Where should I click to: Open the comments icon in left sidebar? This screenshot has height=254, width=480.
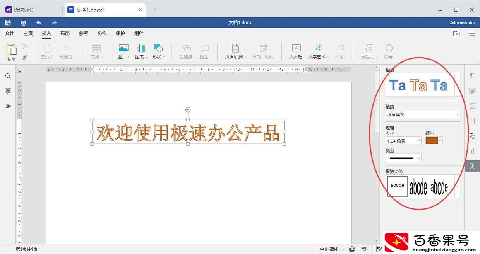pyautogui.click(x=8, y=91)
